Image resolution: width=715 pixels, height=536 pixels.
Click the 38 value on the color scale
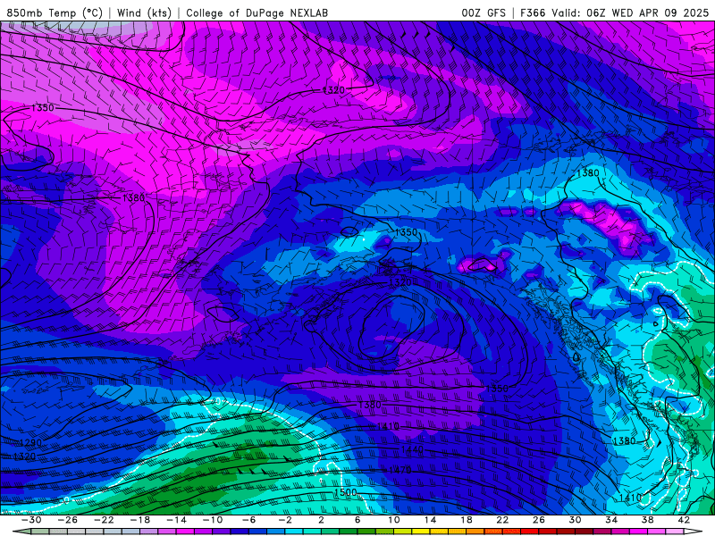pos(647,520)
